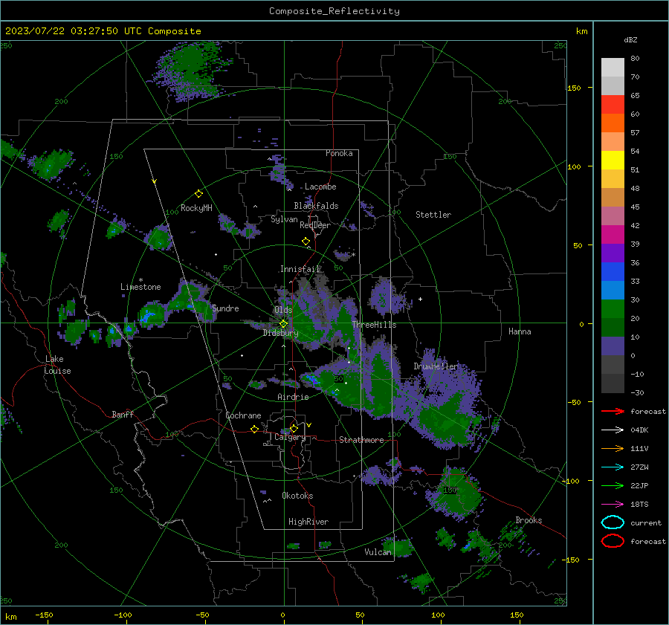Screen dimensions: 669x625
Task: Click the cyan 27ZW arrow legend icon
Action: (x=613, y=467)
